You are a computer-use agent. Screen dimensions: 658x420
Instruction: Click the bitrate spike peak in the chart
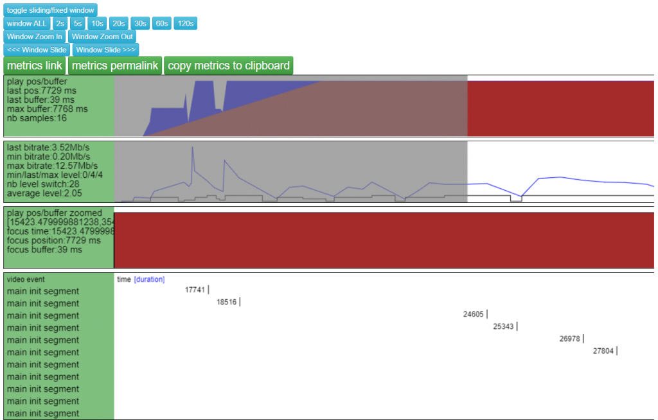(x=192, y=148)
